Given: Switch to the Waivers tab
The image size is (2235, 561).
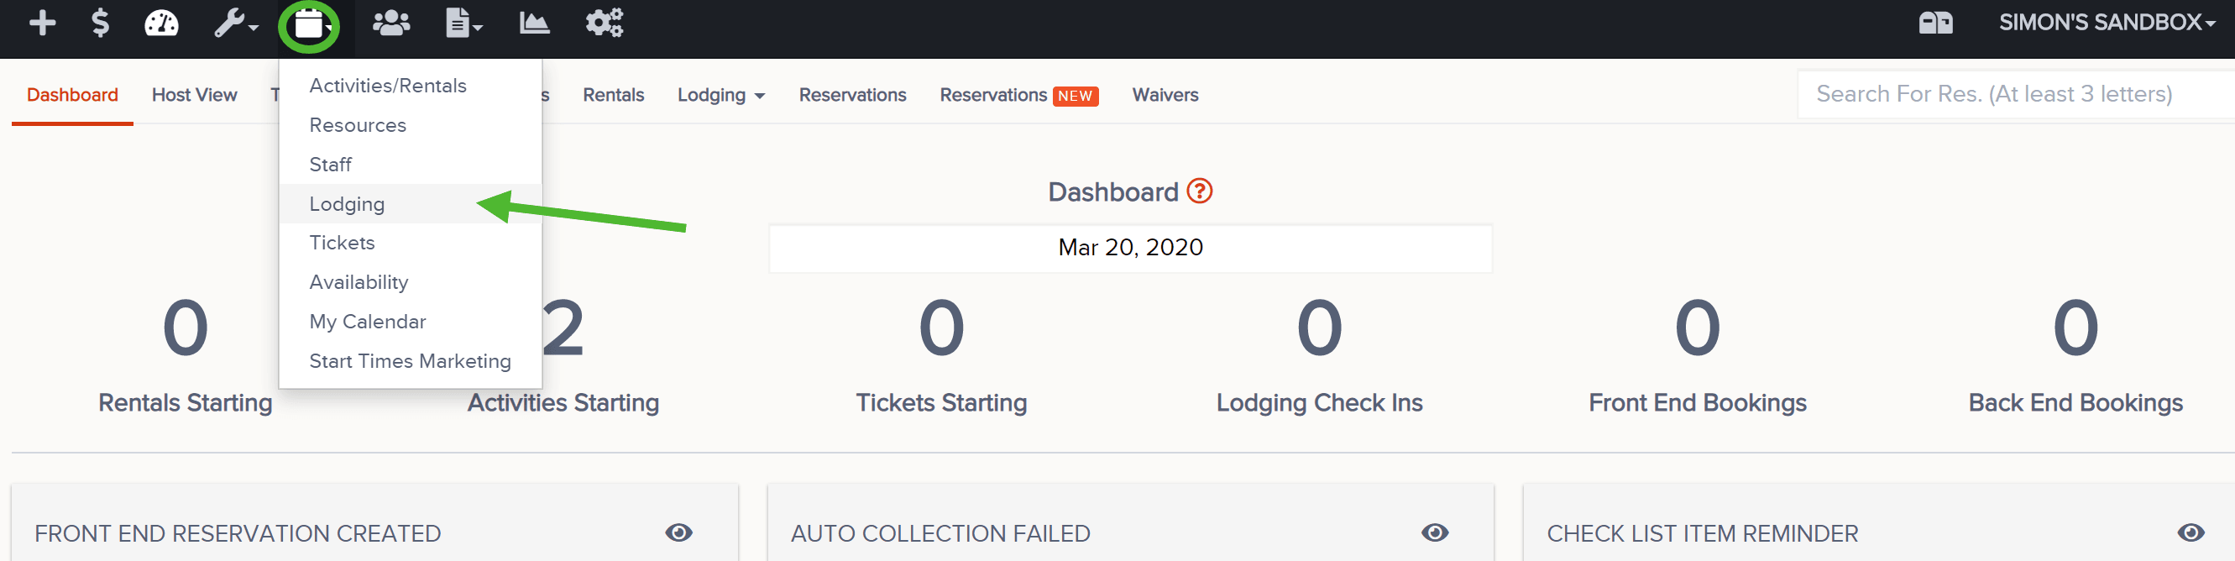Looking at the screenshot, I should [1165, 95].
